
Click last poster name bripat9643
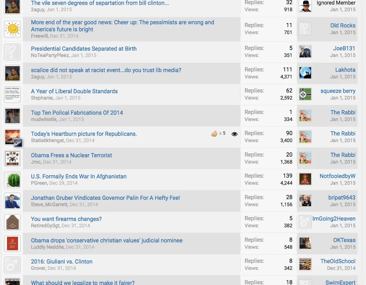(x=342, y=197)
